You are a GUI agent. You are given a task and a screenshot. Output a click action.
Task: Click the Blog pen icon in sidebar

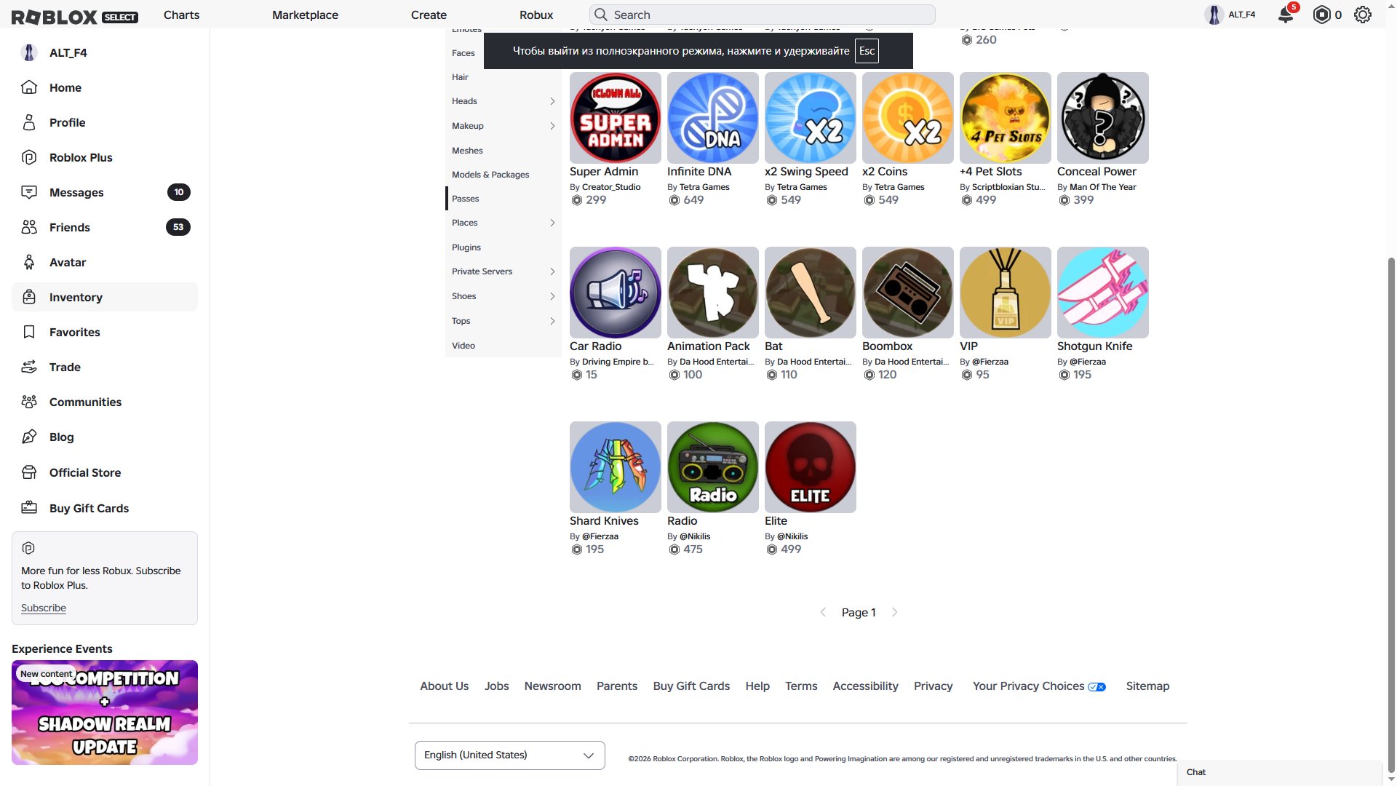coord(29,437)
